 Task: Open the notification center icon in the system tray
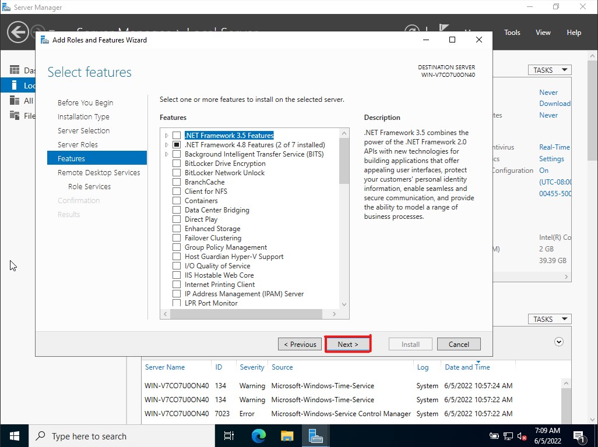coord(579,437)
